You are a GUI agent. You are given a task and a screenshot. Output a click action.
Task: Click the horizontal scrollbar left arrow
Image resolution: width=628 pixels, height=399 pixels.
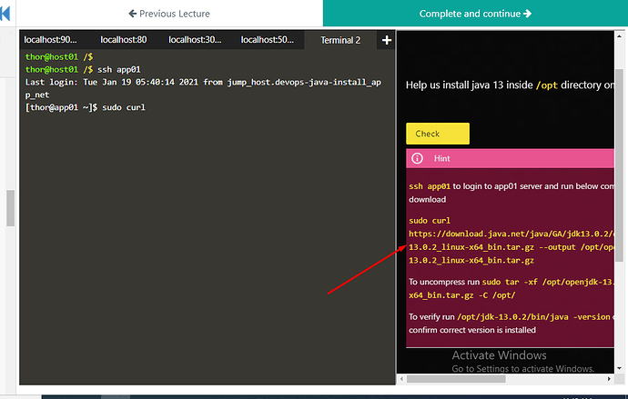click(x=401, y=378)
